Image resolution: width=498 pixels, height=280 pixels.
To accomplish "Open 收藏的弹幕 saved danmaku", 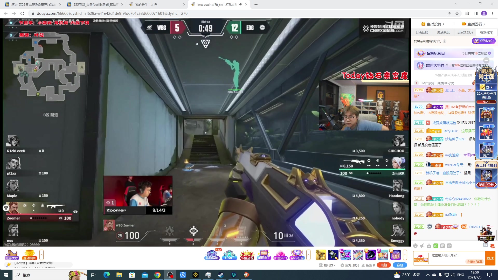I will [474, 262].
